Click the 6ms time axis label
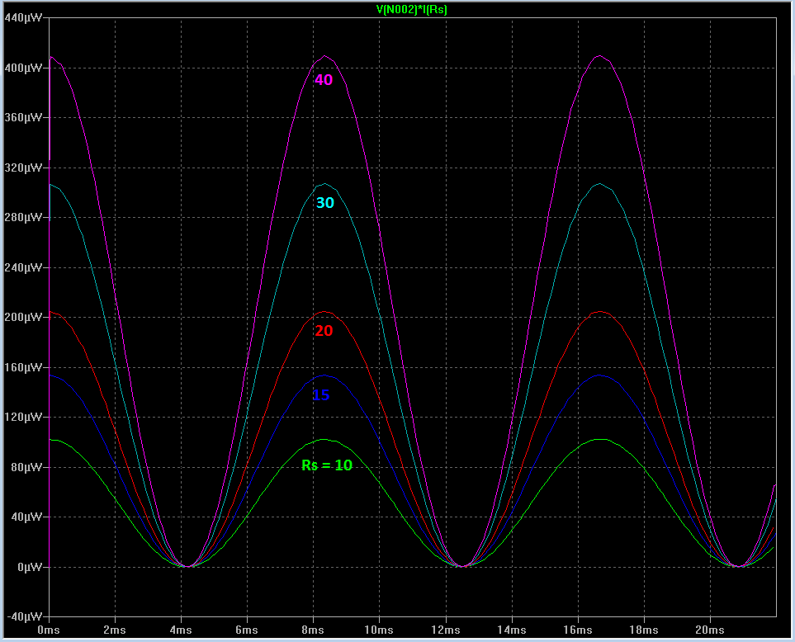The height and width of the screenshot is (642, 795). (247, 630)
